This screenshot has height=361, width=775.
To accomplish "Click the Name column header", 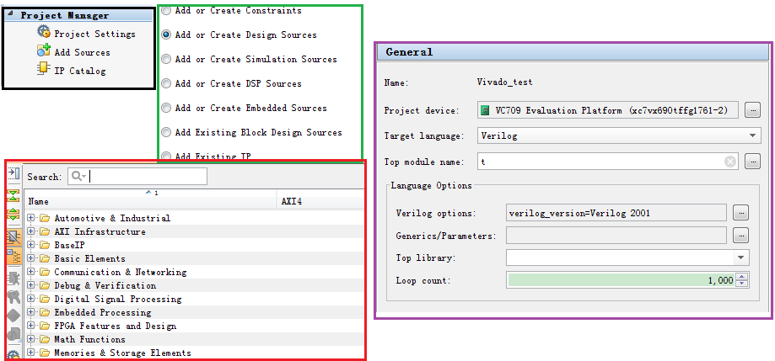I will (152, 202).
